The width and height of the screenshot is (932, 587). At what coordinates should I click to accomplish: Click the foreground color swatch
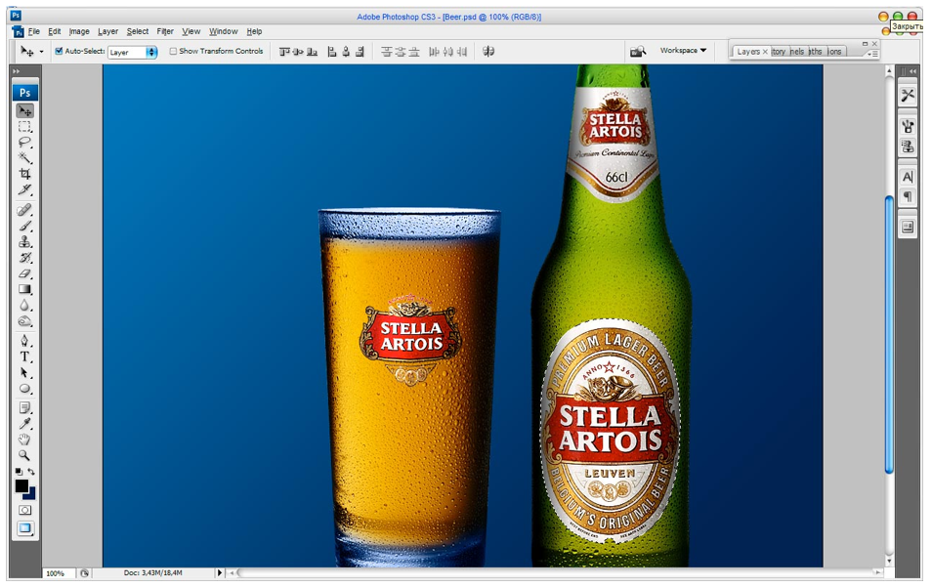point(21,486)
